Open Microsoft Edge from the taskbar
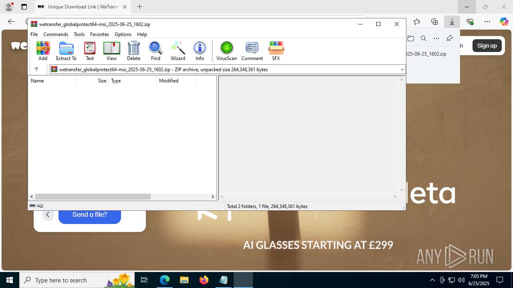 165,280
